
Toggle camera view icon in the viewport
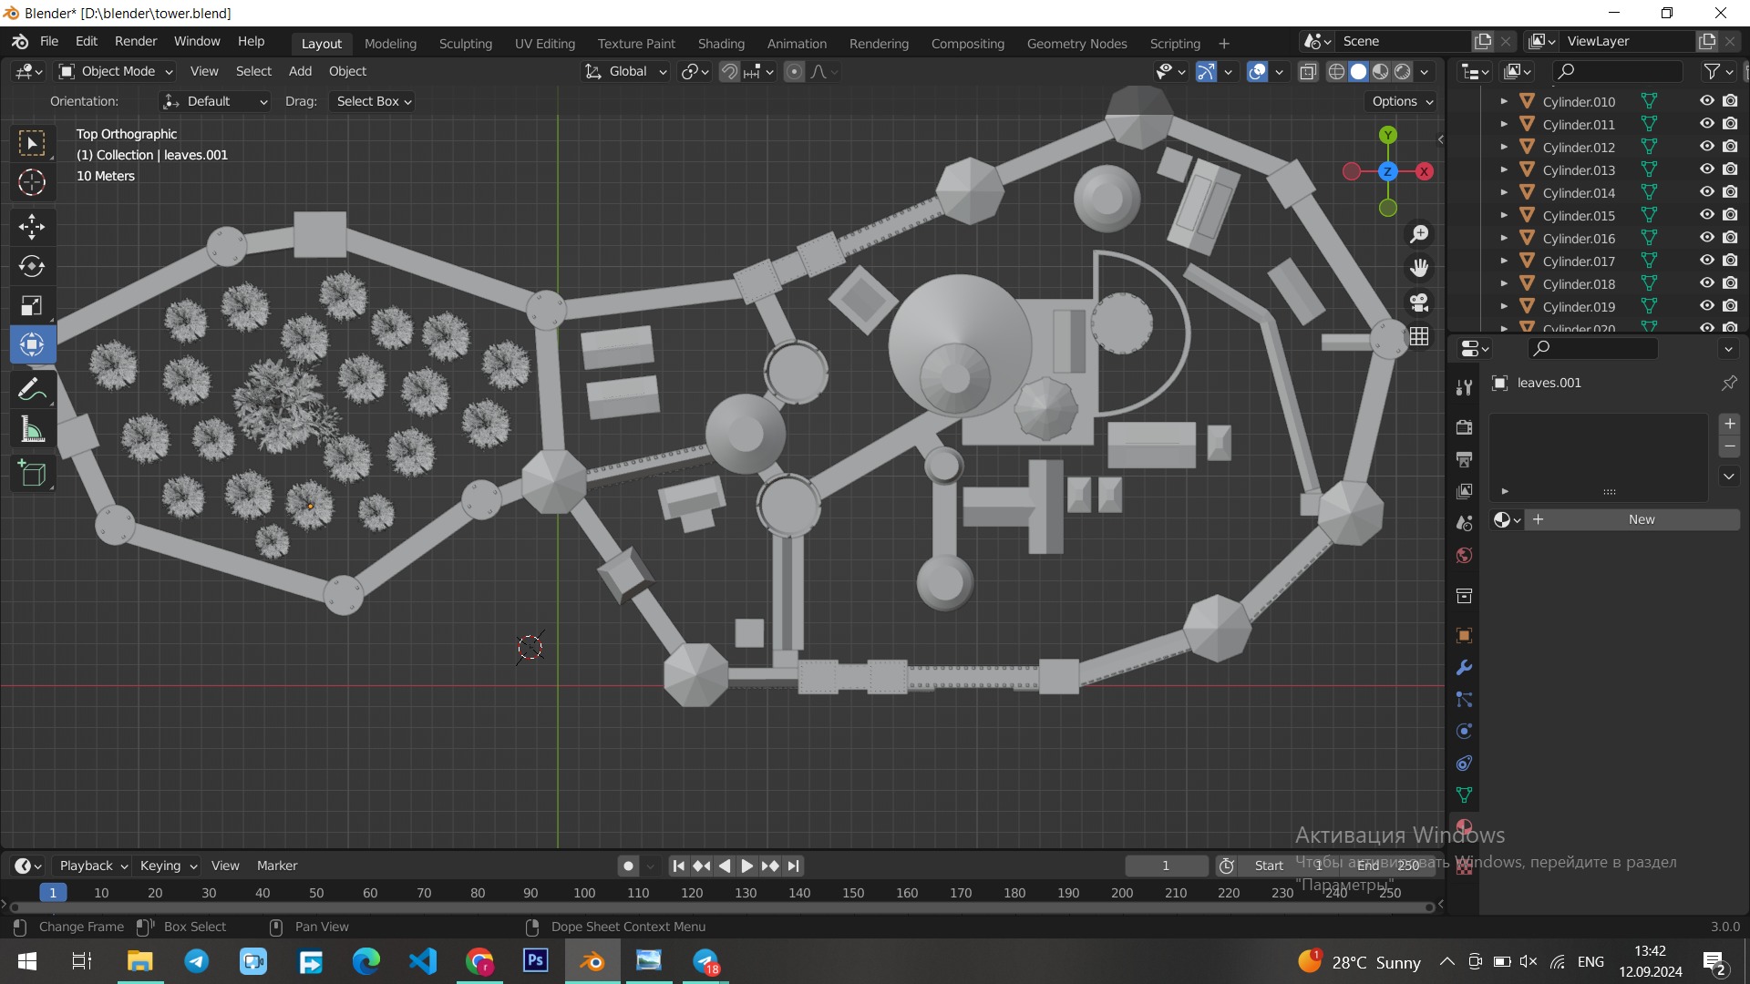[x=1419, y=302]
